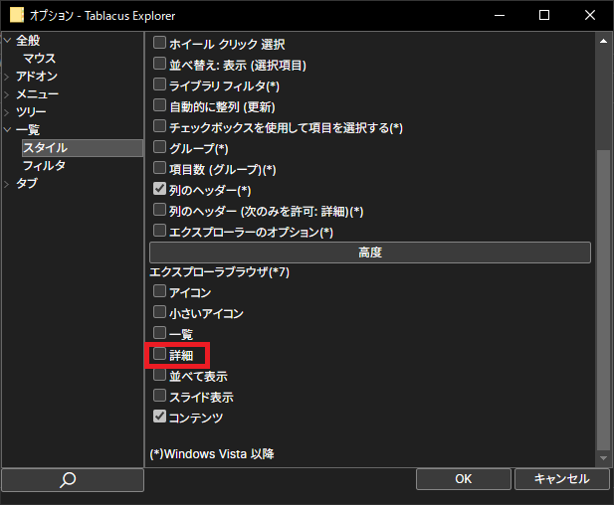Enable エクスプローラーのオプション(*) checkbox
This screenshot has height=505, width=614.
tap(159, 231)
